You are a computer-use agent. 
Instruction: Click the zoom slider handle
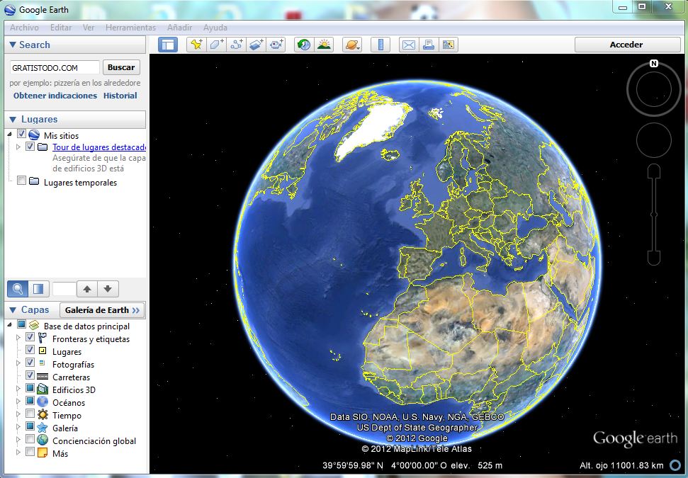tap(654, 215)
